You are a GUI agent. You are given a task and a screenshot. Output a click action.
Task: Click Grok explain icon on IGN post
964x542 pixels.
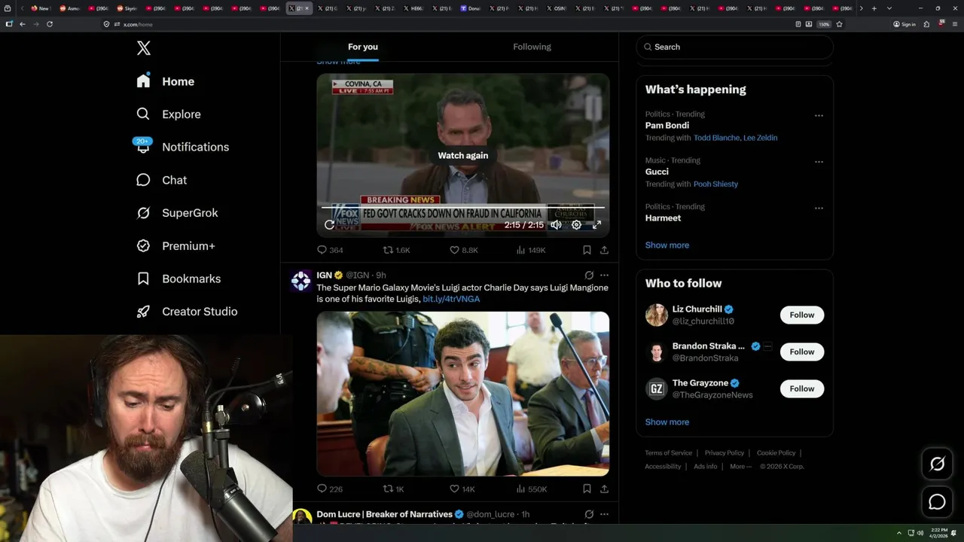[589, 276]
